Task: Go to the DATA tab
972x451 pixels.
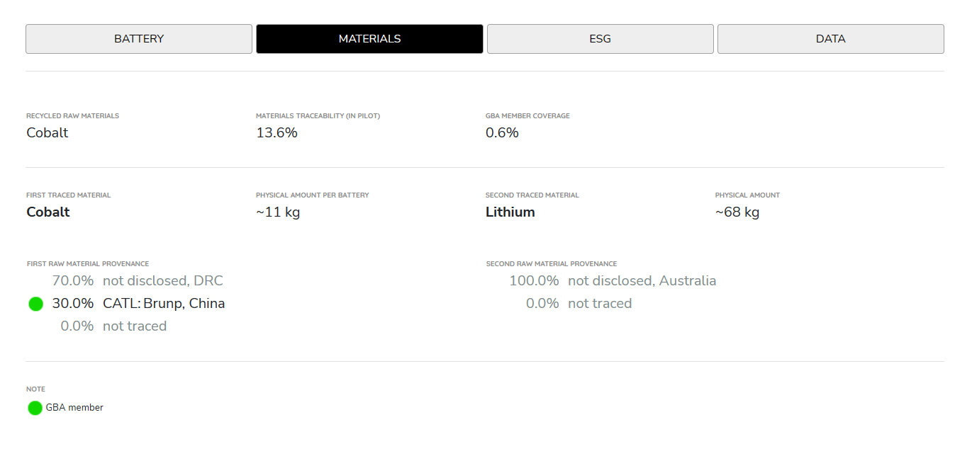Action: coord(830,39)
